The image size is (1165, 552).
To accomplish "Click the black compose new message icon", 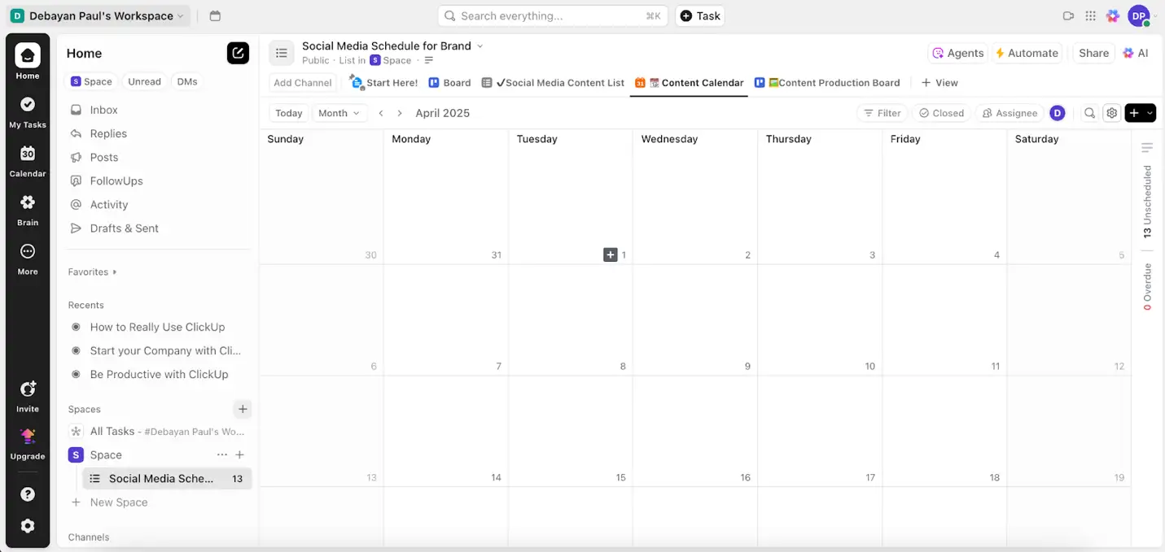I will click(x=238, y=53).
